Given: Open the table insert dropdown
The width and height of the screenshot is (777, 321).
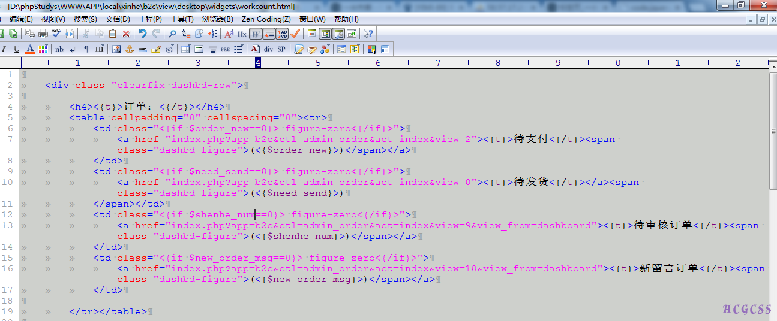Looking at the screenshot, I should tap(185, 49).
